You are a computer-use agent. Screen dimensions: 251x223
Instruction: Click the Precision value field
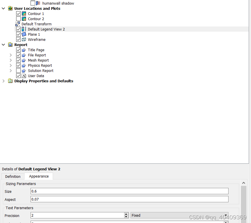click(x=77, y=215)
